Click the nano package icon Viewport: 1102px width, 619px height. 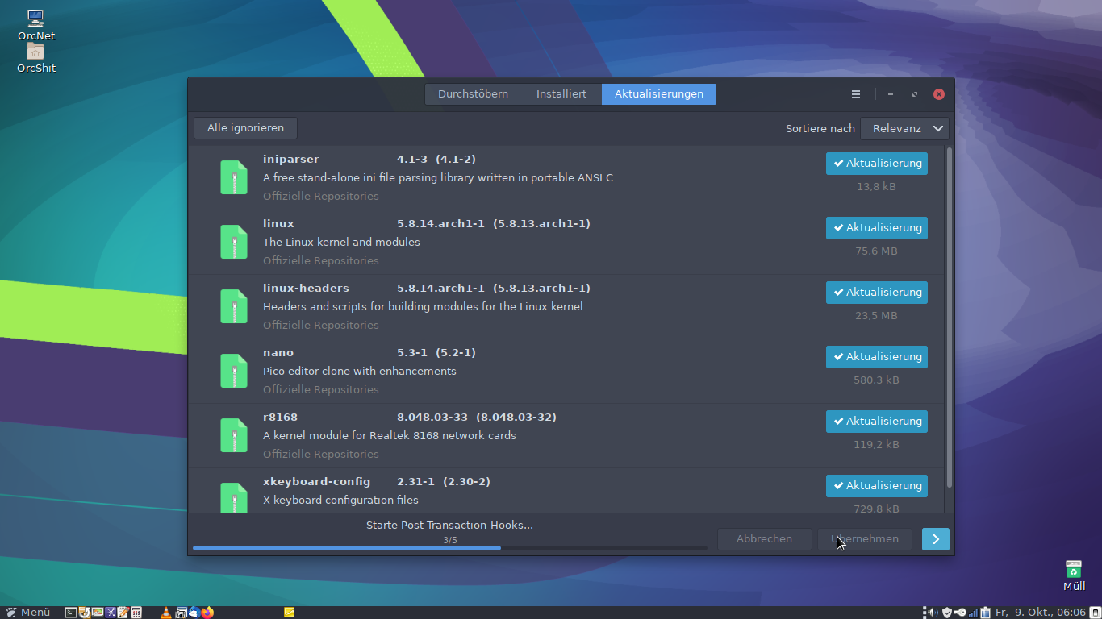pos(234,371)
